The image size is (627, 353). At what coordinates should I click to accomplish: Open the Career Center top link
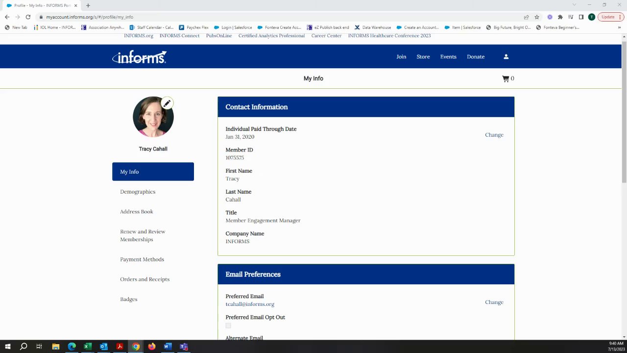tap(326, 36)
